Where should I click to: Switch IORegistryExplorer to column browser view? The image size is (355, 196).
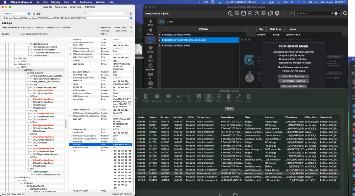(38, 13)
